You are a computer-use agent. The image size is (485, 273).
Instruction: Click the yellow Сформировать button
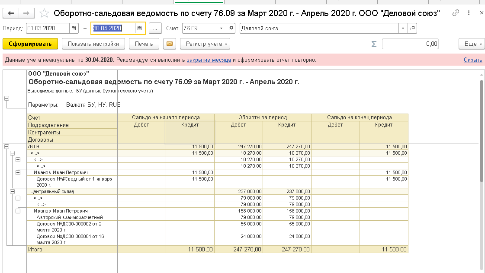tap(30, 44)
